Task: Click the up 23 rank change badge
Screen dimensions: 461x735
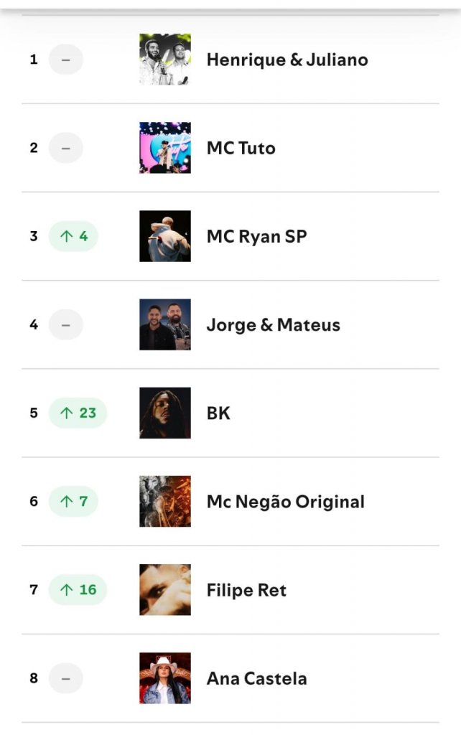Action: coord(78,413)
